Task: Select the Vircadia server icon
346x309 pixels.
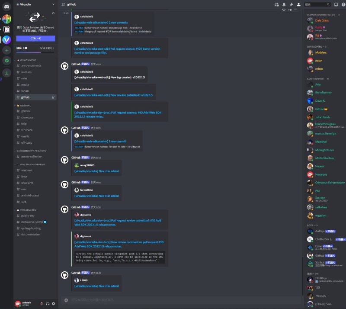Action: pyautogui.click(x=6, y=40)
